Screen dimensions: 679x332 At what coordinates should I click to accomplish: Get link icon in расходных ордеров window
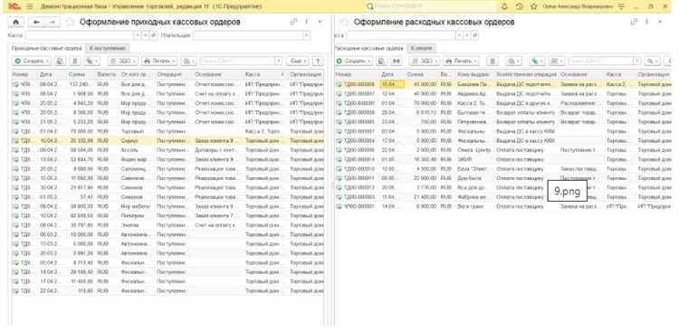(635, 22)
